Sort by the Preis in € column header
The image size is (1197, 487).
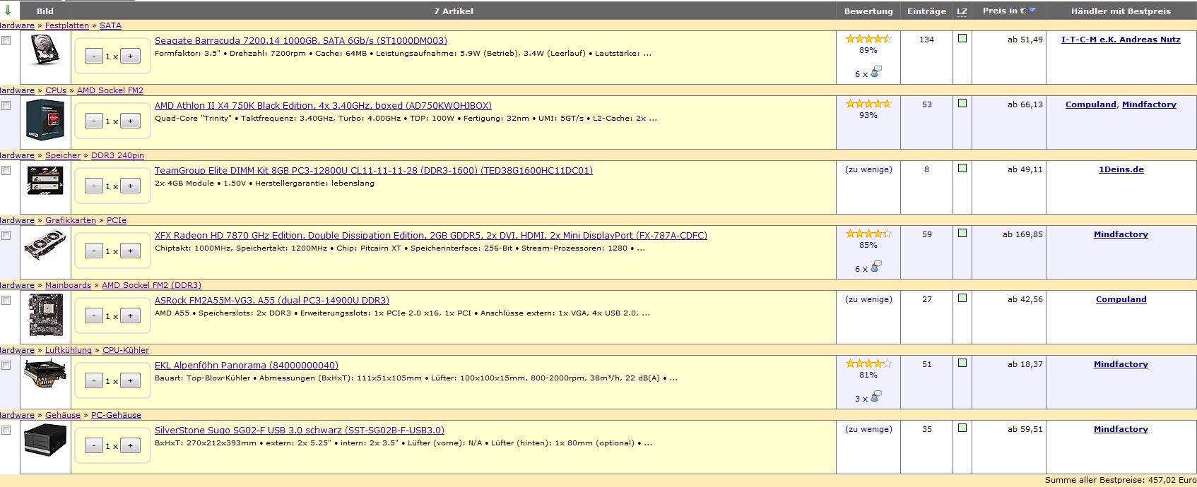tap(1003, 11)
